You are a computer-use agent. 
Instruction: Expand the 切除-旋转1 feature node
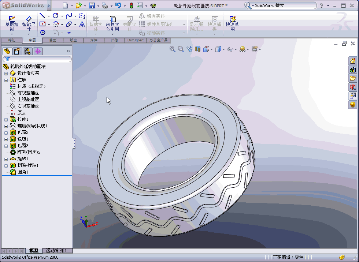[6, 166]
